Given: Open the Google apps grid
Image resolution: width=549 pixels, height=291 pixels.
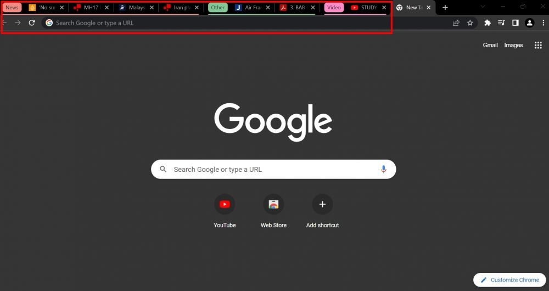Looking at the screenshot, I should click(x=538, y=45).
